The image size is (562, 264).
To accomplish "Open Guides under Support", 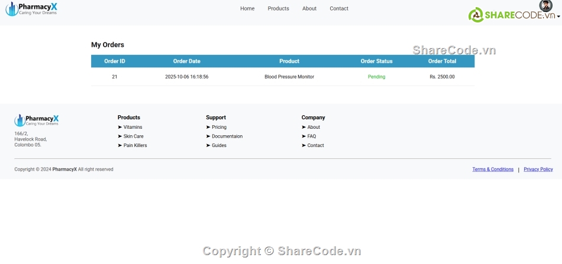I will click(x=219, y=145).
